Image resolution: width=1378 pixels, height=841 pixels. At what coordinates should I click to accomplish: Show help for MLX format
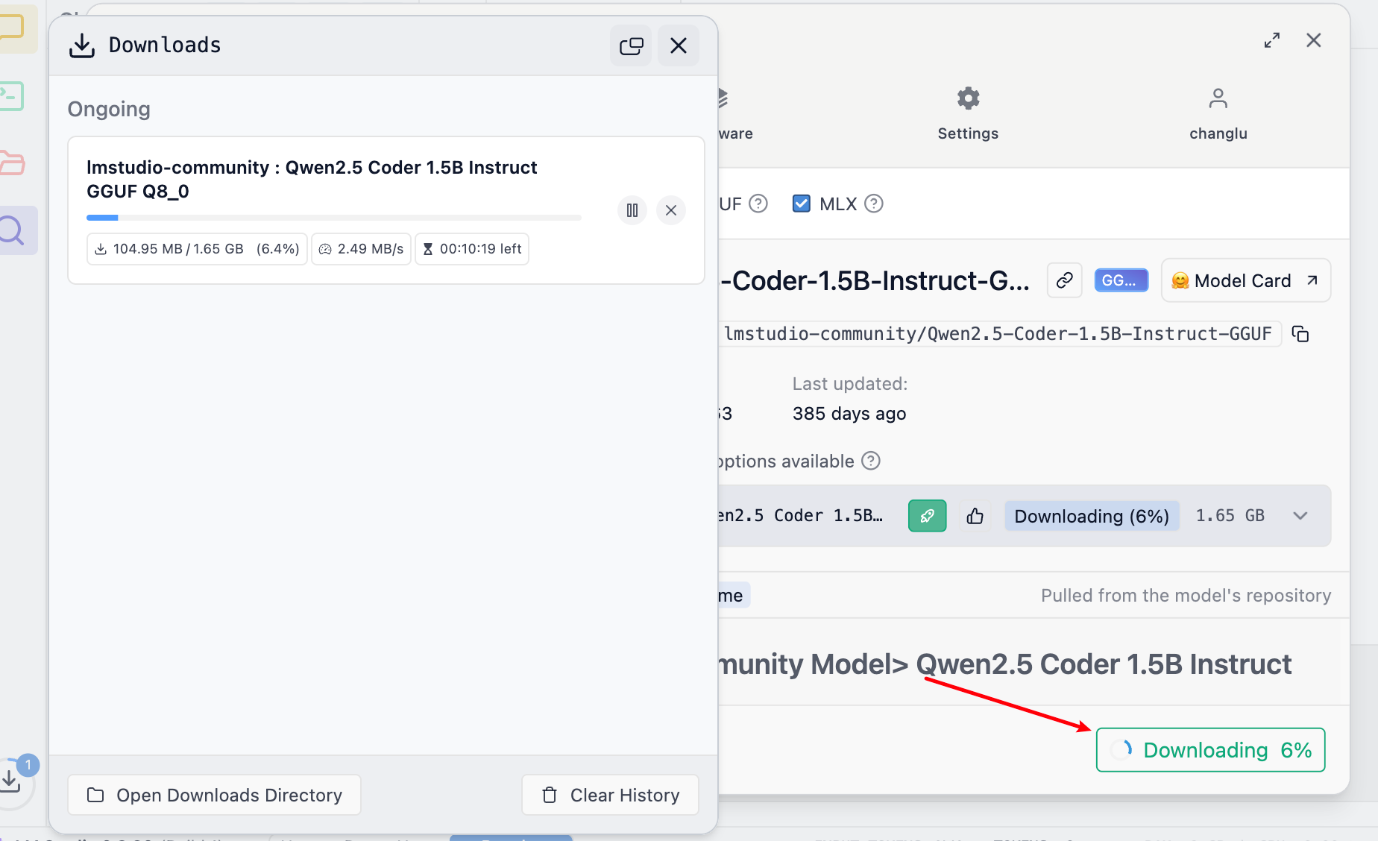click(x=874, y=204)
